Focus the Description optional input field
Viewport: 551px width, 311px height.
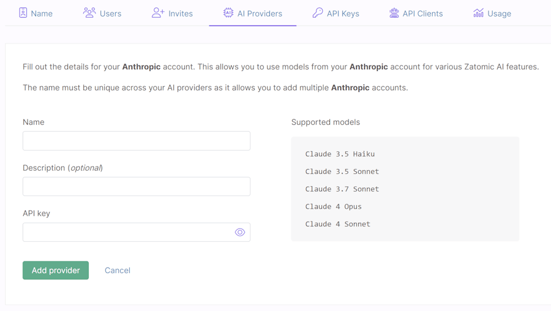[137, 186]
